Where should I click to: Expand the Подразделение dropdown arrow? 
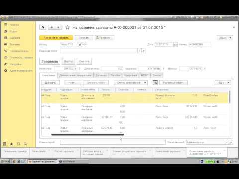140,51
